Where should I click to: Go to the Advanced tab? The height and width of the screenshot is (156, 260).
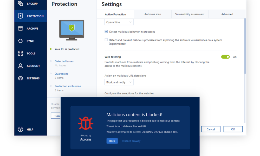click(227, 14)
